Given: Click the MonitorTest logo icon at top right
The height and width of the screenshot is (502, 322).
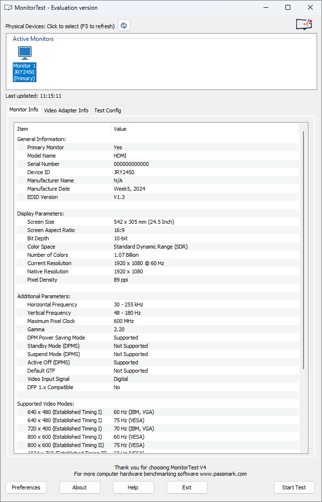Looking at the screenshot, I should (x=303, y=24).
